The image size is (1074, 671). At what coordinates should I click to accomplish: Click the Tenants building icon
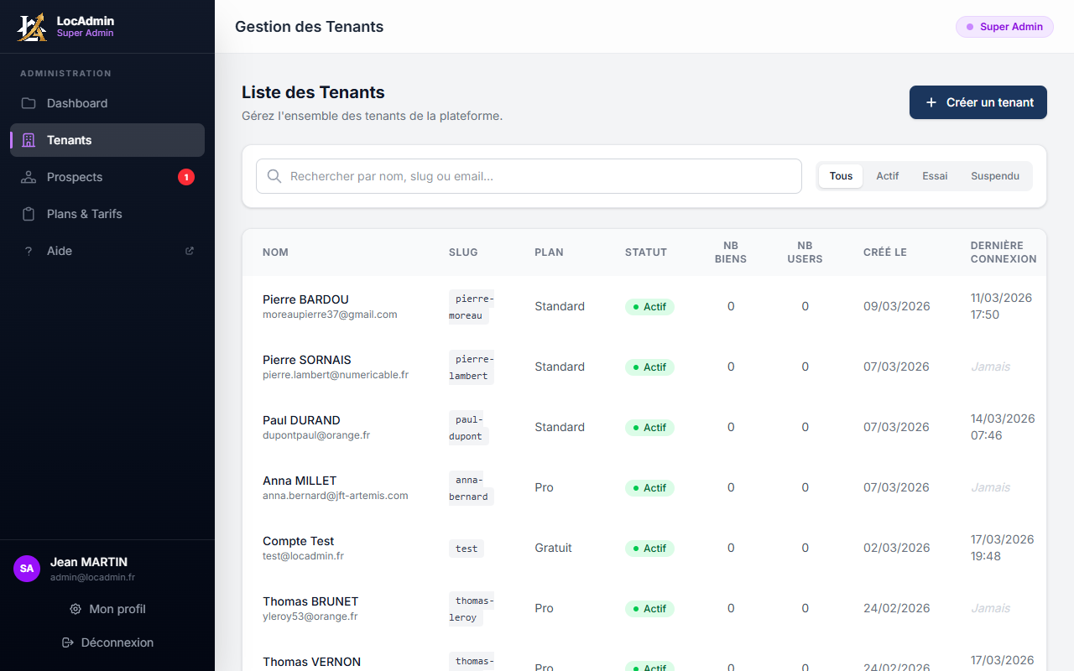[29, 140]
